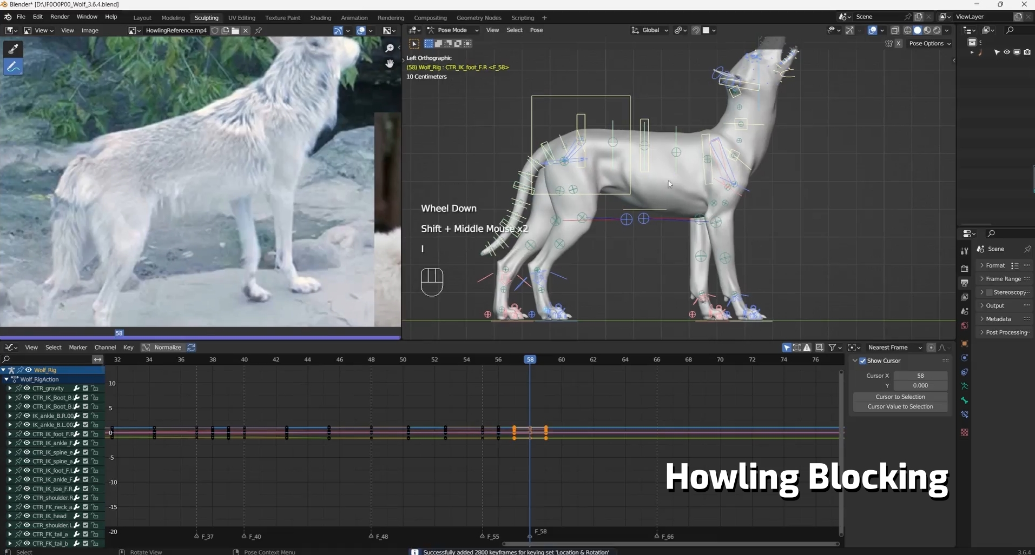This screenshot has width=1035, height=555.
Task: Open Global transform orientation dropdown
Action: 650,30
